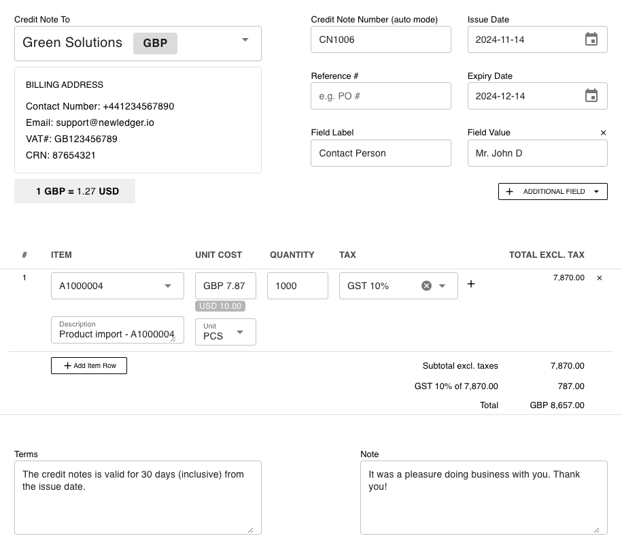Click Add Item Row
This screenshot has width=622, height=551.
pos(88,365)
